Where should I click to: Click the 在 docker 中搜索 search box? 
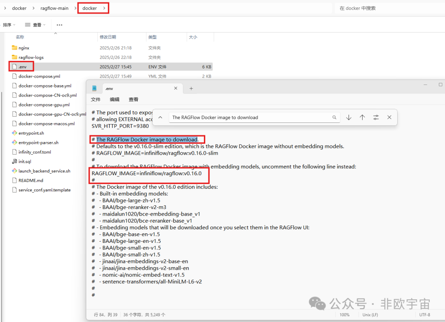tap(389, 8)
